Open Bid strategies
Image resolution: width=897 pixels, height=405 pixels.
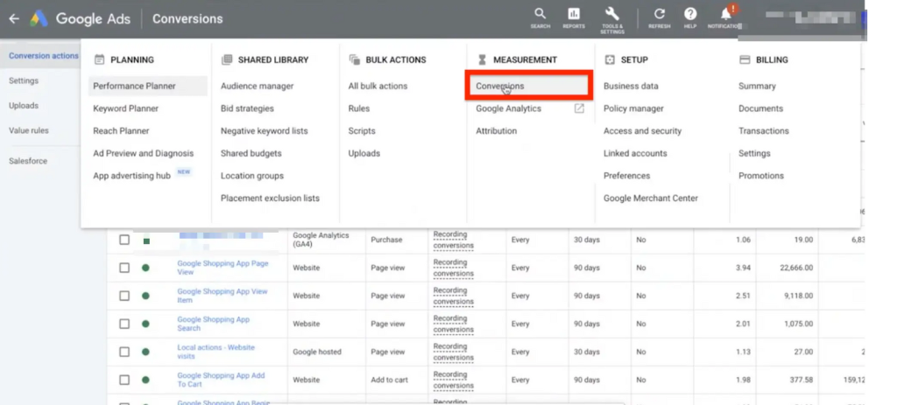[x=247, y=108]
